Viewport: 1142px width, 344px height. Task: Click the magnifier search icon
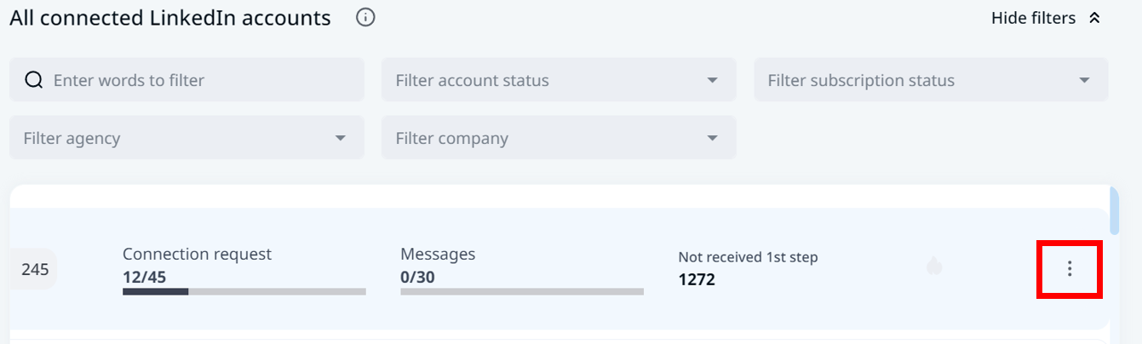coord(33,80)
